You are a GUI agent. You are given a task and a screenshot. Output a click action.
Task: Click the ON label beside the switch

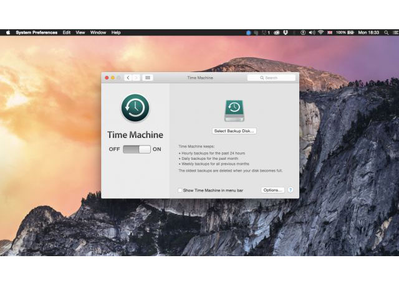pyautogui.click(x=156, y=149)
